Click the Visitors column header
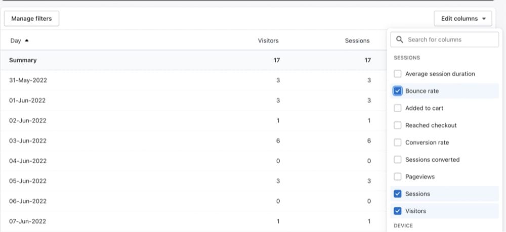This screenshot has height=232, width=506. [268, 40]
